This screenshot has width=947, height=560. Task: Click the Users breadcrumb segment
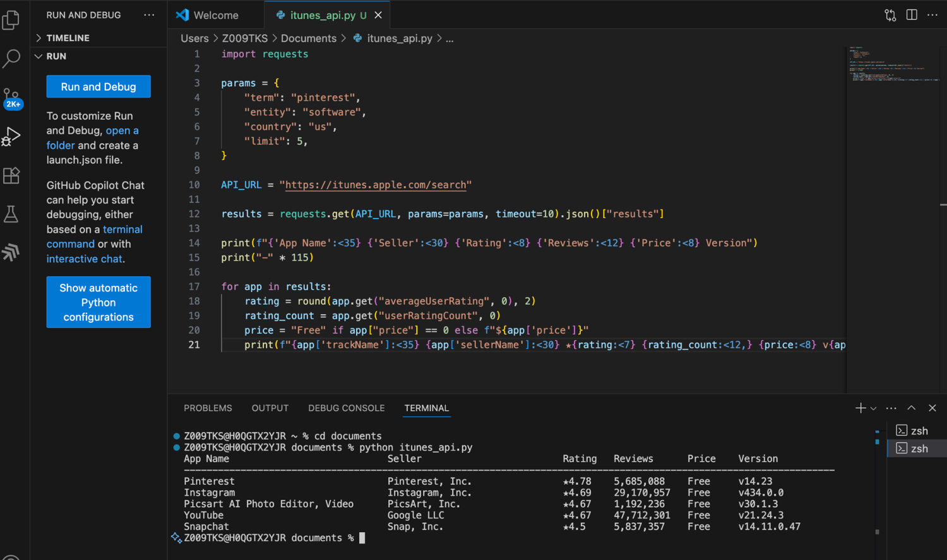click(x=194, y=38)
